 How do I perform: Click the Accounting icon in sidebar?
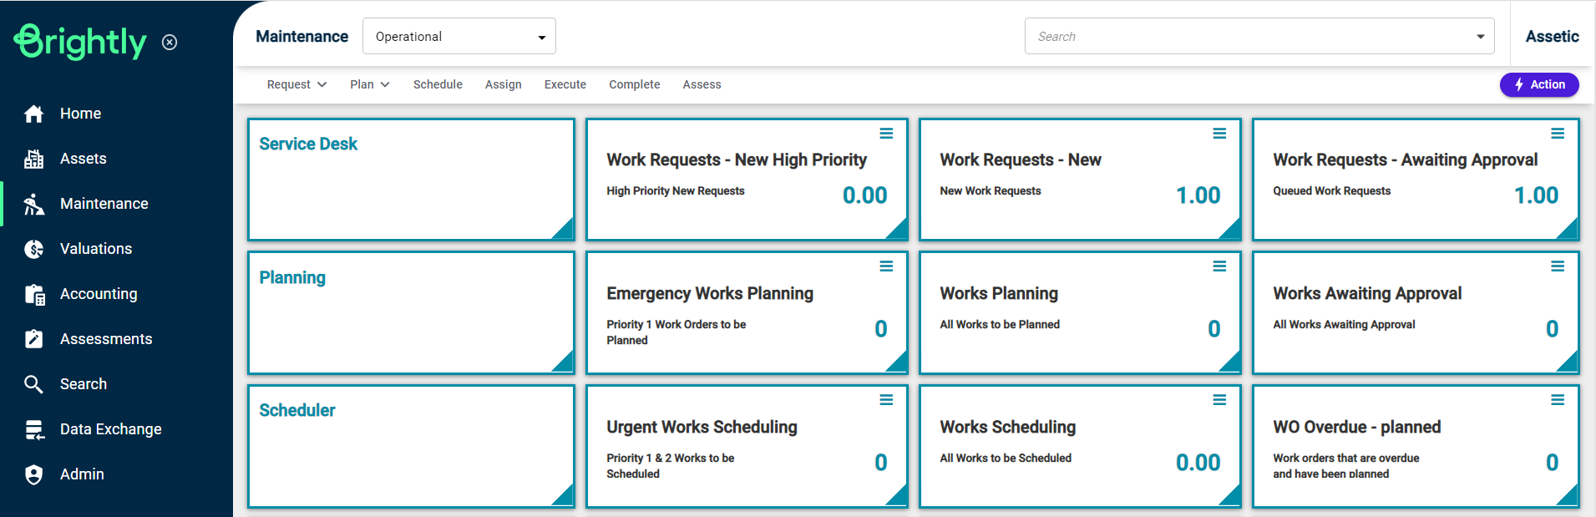coord(34,294)
